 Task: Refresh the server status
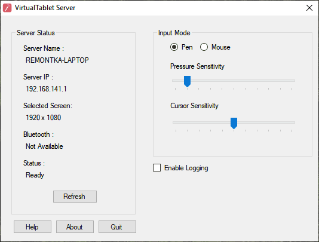[75, 197]
